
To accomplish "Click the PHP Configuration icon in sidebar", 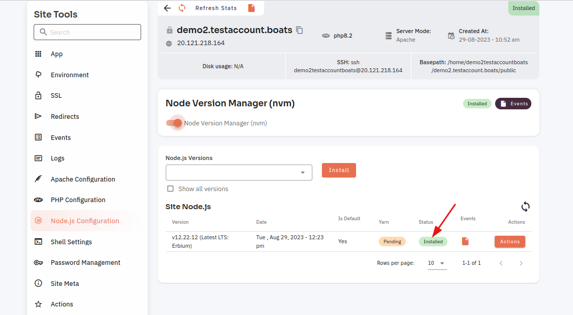I will click(x=38, y=200).
